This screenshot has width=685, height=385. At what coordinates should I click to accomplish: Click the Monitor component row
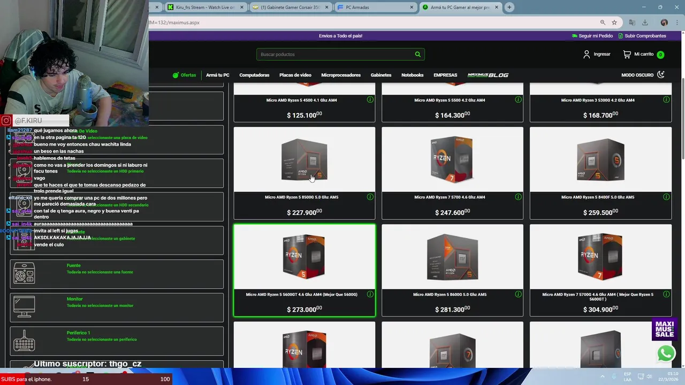click(x=117, y=307)
